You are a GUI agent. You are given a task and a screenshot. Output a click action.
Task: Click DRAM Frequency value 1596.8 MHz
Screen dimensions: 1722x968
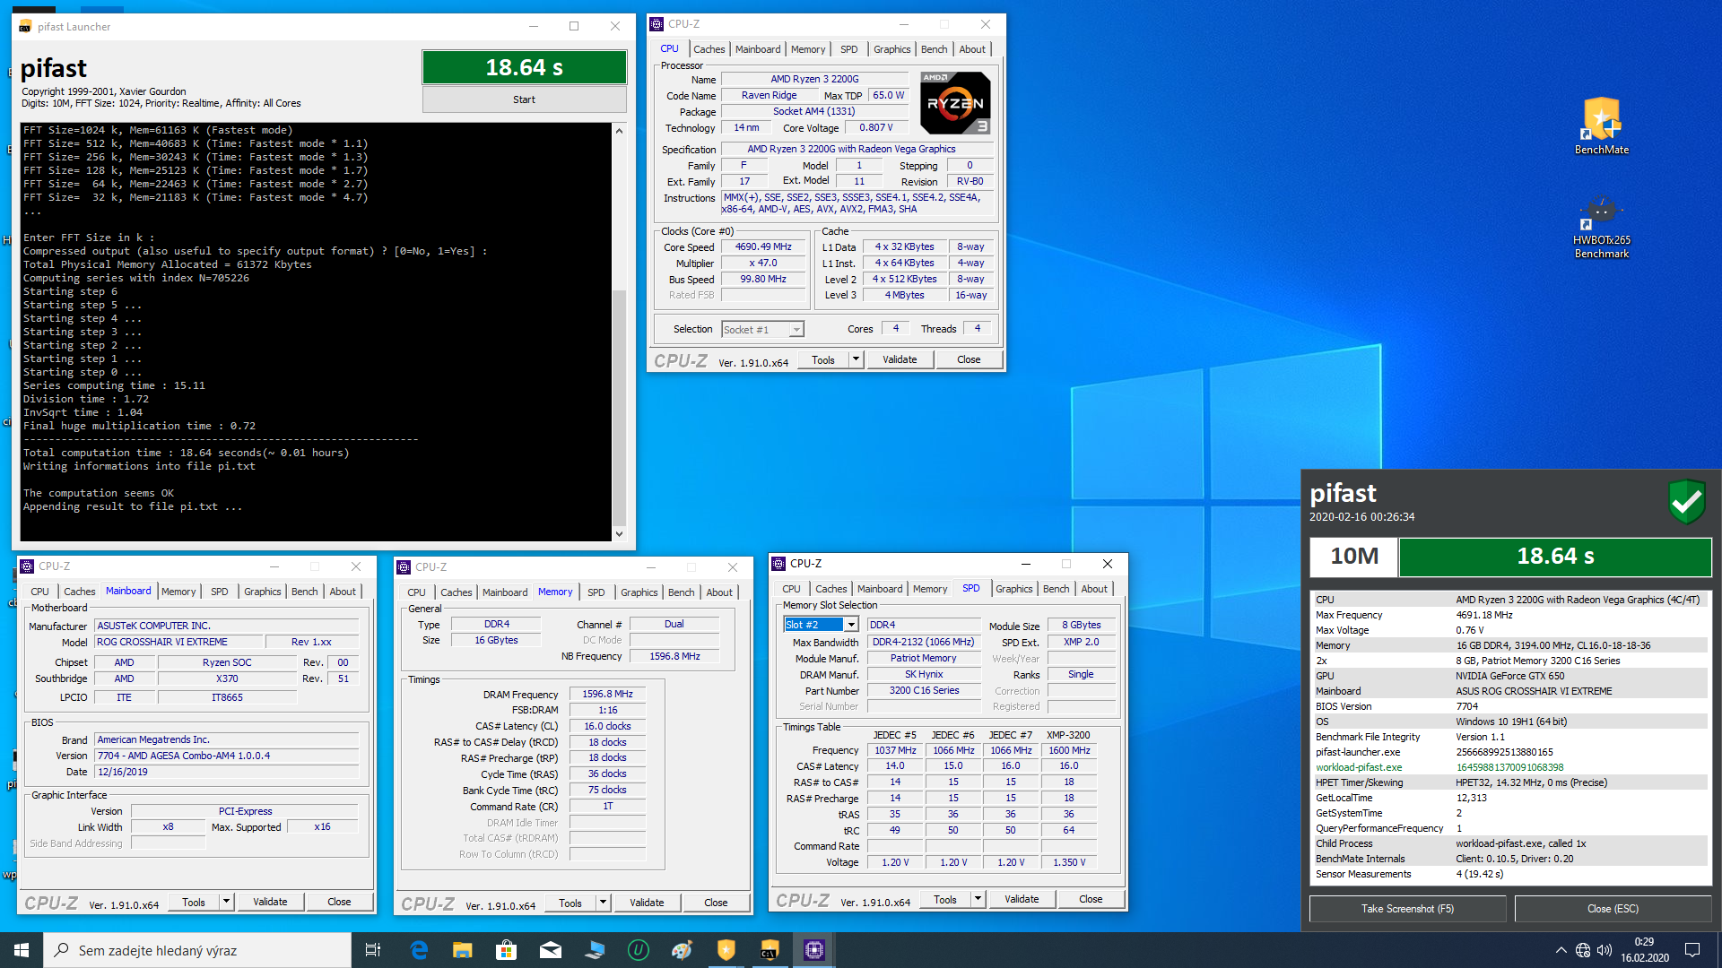click(x=607, y=694)
